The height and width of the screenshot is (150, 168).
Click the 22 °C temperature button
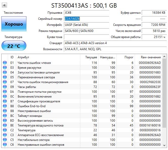pos(14,46)
